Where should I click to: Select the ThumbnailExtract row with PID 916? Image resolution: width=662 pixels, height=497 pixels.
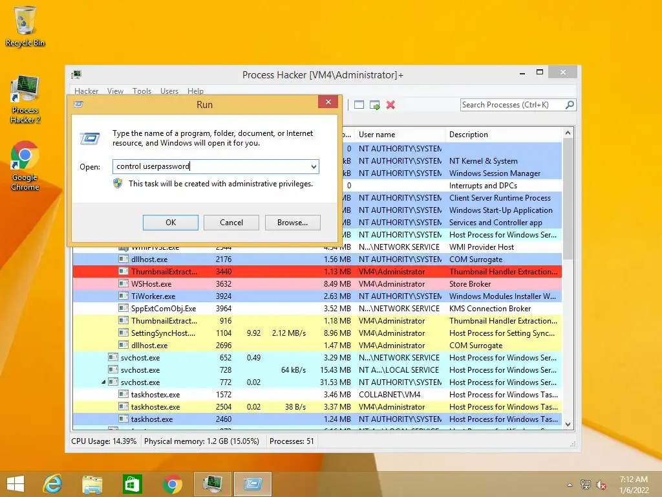(317, 321)
